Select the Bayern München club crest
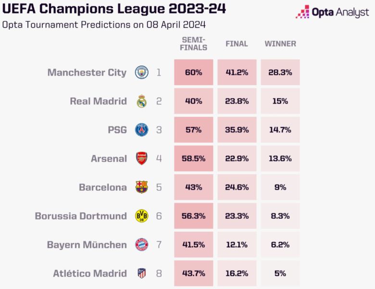The height and width of the screenshot is (289, 375). 141,245
